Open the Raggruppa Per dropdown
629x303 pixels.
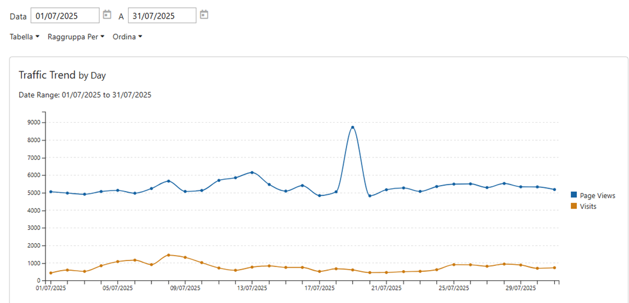click(76, 37)
